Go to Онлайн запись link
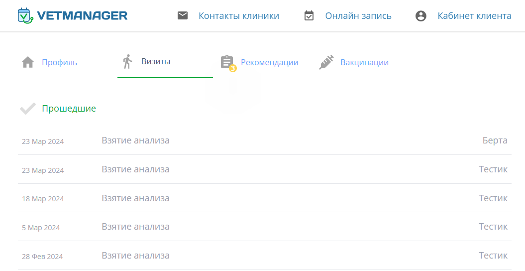This screenshot has width=525, height=271. click(x=358, y=16)
